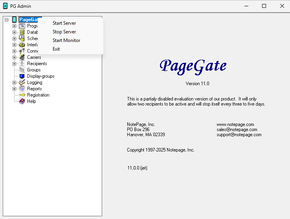This screenshot has height=219, width=290.
Task: Expand the Connectors tree node
Action: [14, 51]
